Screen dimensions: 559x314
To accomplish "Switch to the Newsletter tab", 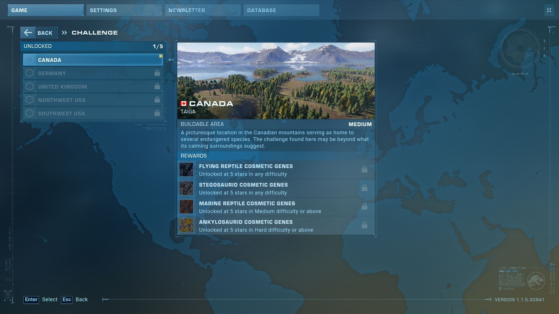I will coord(203,10).
